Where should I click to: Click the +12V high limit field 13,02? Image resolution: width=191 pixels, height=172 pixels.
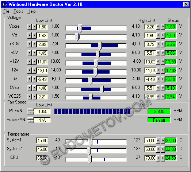coord(150,62)
